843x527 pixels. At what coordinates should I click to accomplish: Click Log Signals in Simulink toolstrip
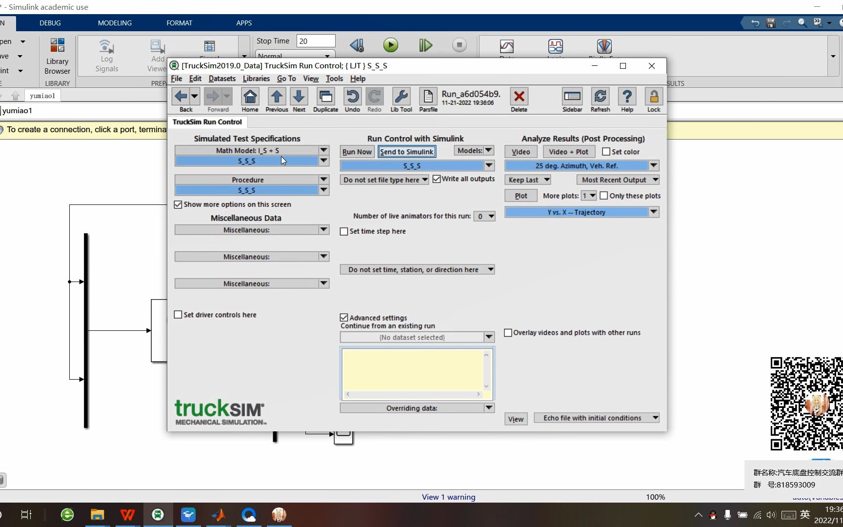(106, 56)
